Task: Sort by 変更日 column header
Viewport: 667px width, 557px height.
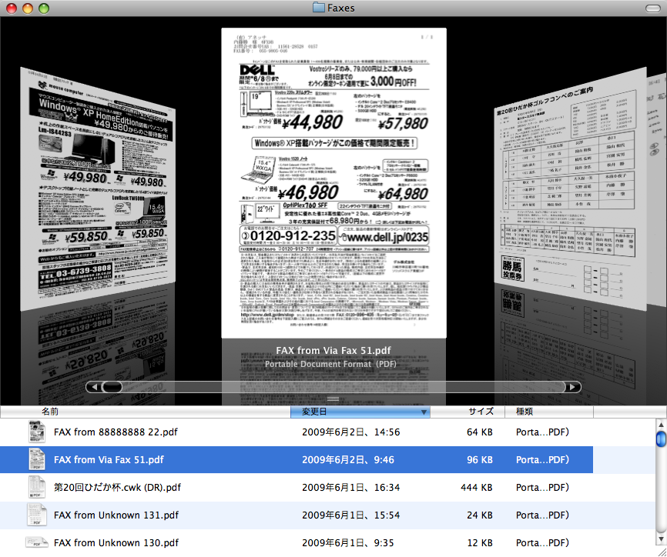Action: [360, 412]
